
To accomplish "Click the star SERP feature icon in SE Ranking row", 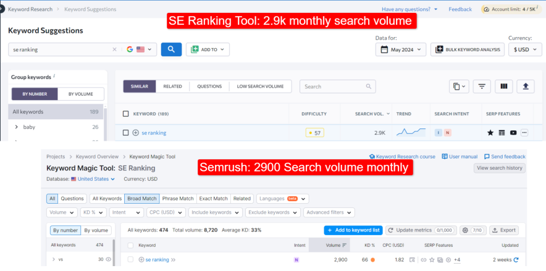I will pyautogui.click(x=490, y=133).
